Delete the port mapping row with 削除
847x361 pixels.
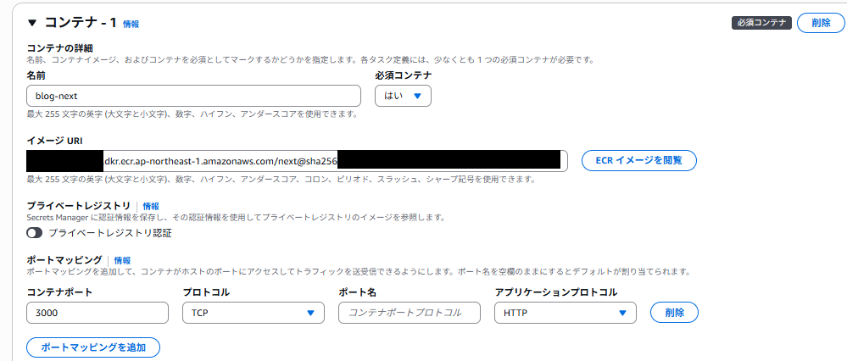tap(674, 313)
